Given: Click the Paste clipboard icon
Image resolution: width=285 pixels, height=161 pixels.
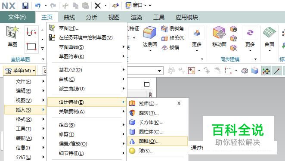Looking at the screenshot, I should pyautogui.click(x=85, y=6).
